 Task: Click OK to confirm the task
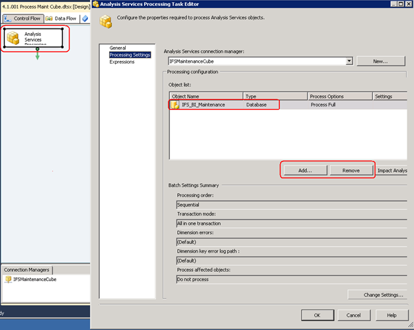coord(317,315)
